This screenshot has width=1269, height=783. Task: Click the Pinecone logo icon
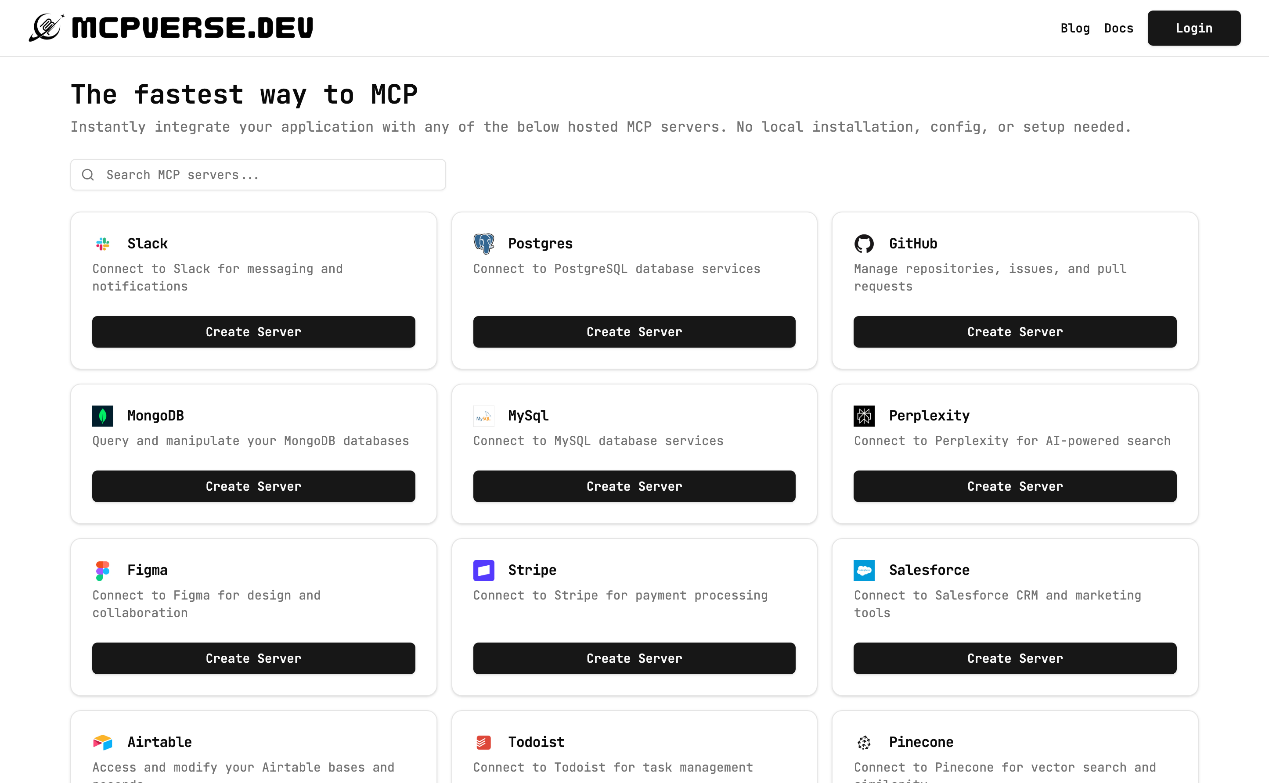pos(864,743)
